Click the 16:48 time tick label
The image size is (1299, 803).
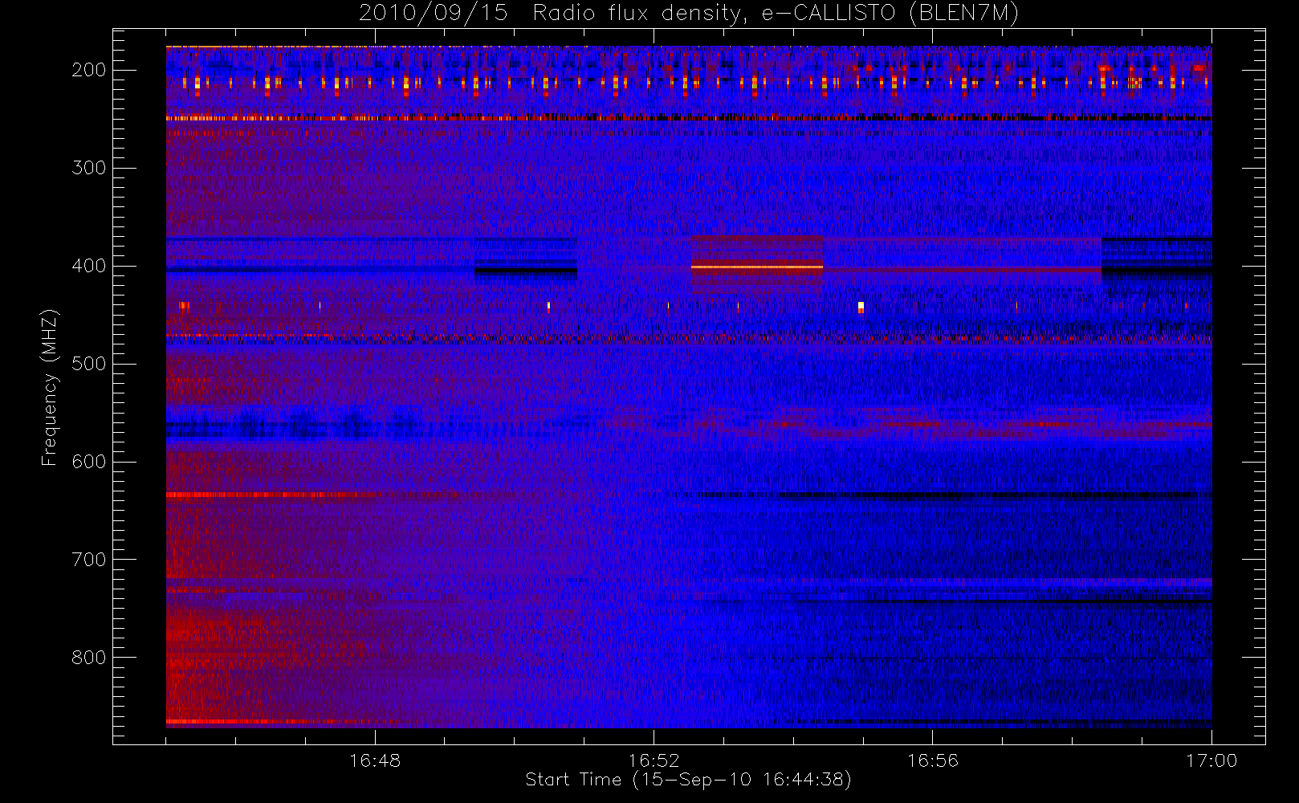pos(375,760)
